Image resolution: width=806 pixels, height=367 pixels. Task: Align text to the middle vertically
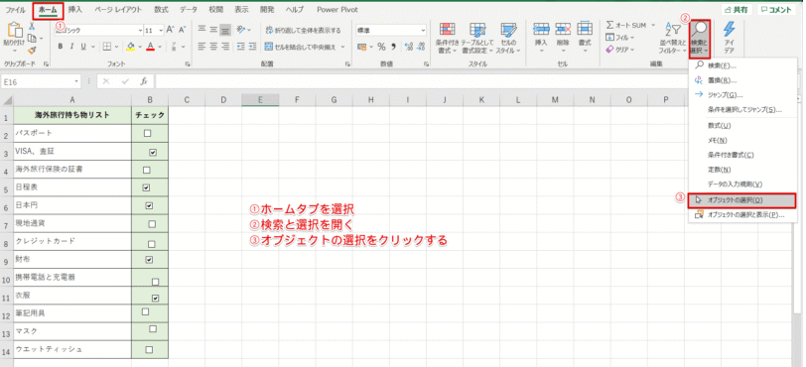pos(213,30)
